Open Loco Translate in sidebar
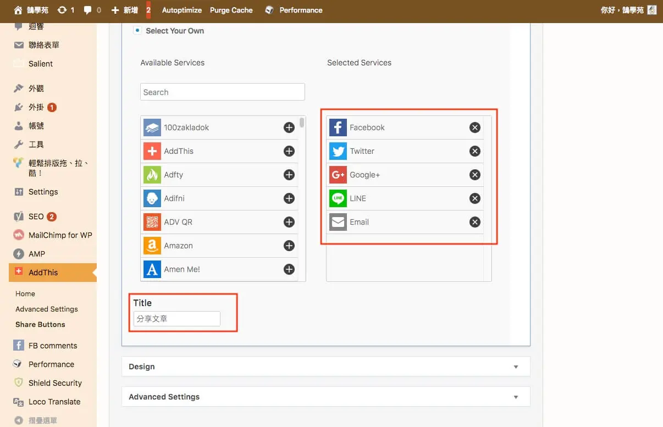The width and height of the screenshot is (663, 427). pos(48,402)
